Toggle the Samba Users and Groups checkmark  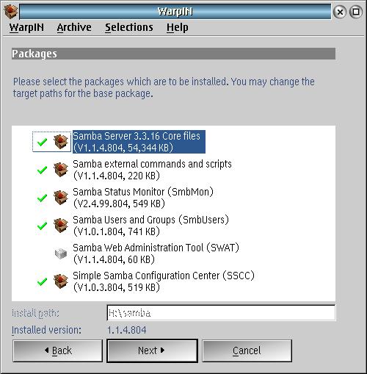pyautogui.click(x=42, y=226)
